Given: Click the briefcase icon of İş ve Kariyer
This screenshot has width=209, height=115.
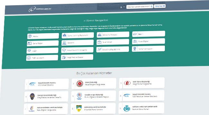Looking at the screenshot, I should (x=99, y=42).
